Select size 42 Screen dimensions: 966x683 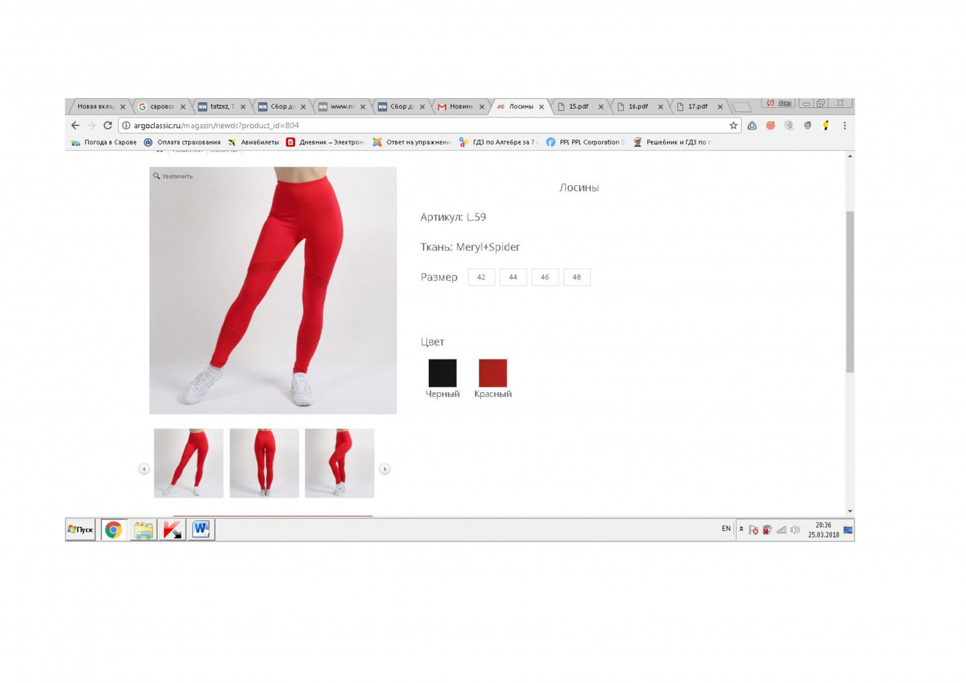click(x=481, y=277)
